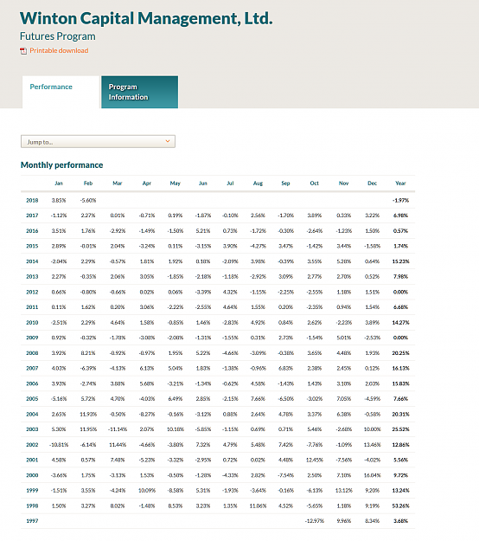Image resolution: width=479 pixels, height=541 pixels.
Task: Click the Feb column header
Action: (88, 184)
